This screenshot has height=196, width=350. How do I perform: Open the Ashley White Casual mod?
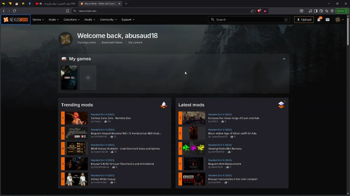(x=103, y=179)
